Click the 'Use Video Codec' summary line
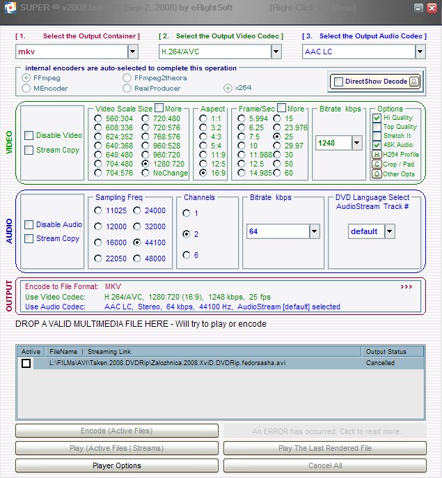Viewport: 442px width, 478px height. [x=148, y=297]
